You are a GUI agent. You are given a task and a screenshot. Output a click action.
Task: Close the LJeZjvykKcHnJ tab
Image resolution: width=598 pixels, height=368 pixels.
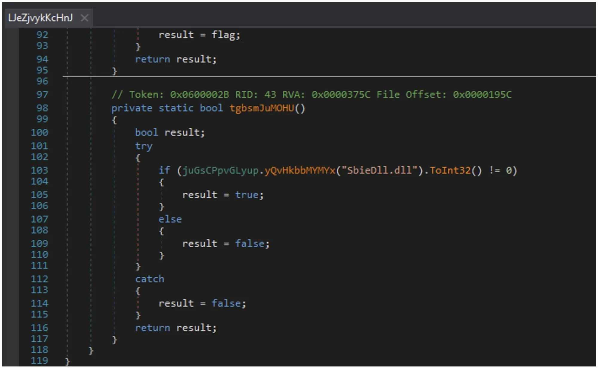pyautogui.click(x=85, y=18)
